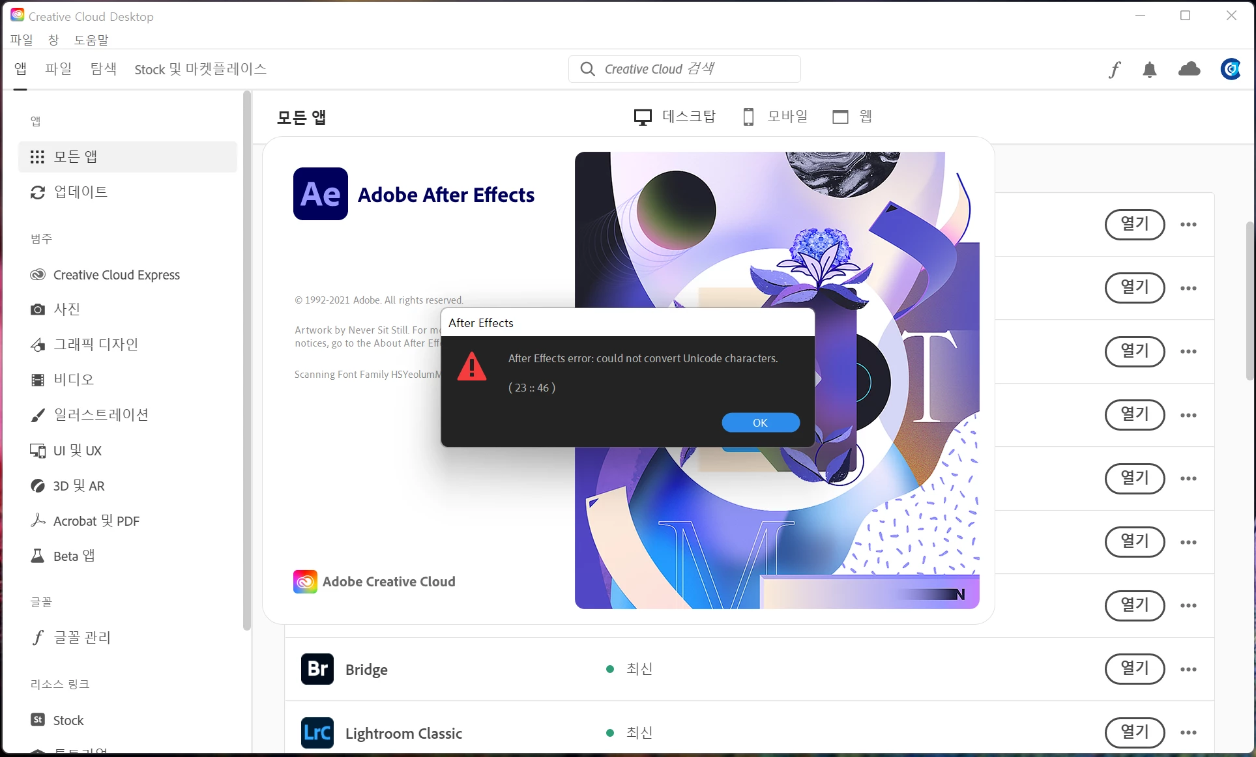
Task: Click the Lightroom Classic app icon
Action: tap(317, 733)
